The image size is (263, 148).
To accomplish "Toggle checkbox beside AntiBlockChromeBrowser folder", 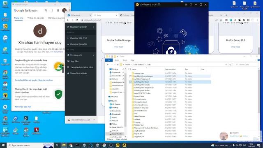I will pyautogui.click(x=130, y=76).
